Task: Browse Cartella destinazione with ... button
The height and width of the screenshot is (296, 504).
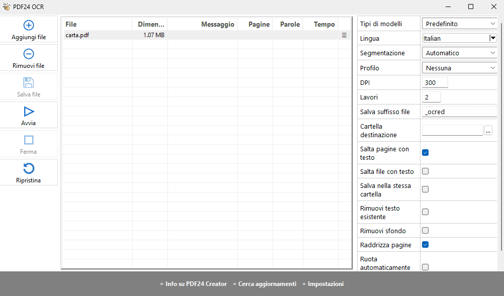Action: click(488, 130)
